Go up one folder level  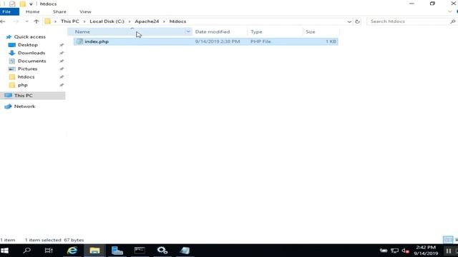(x=36, y=21)
